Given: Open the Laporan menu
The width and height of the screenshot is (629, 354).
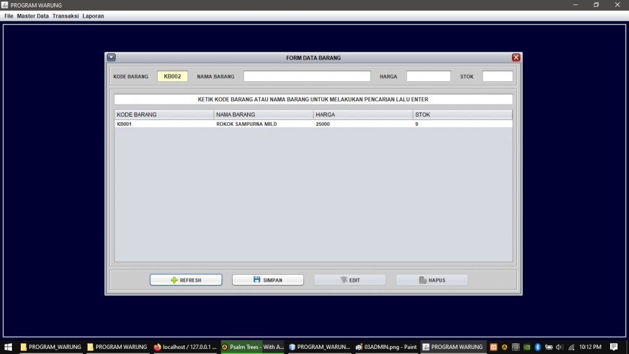Looking at the screenshot, I should (93, 16).
